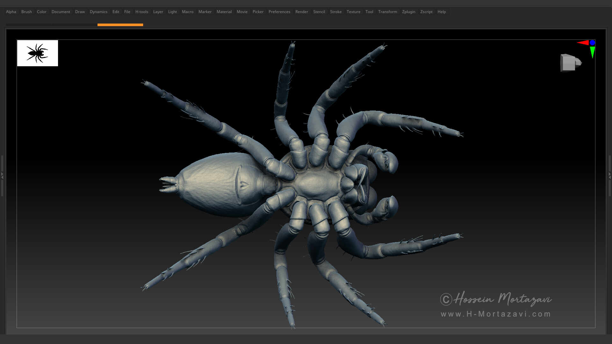Open the Preferences menu
Viewport: 612px width, 344px height.
tap(280, 11)
